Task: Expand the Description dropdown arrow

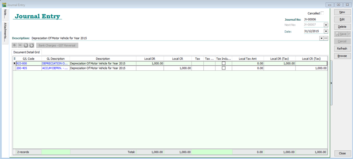Action: [321, 38]
